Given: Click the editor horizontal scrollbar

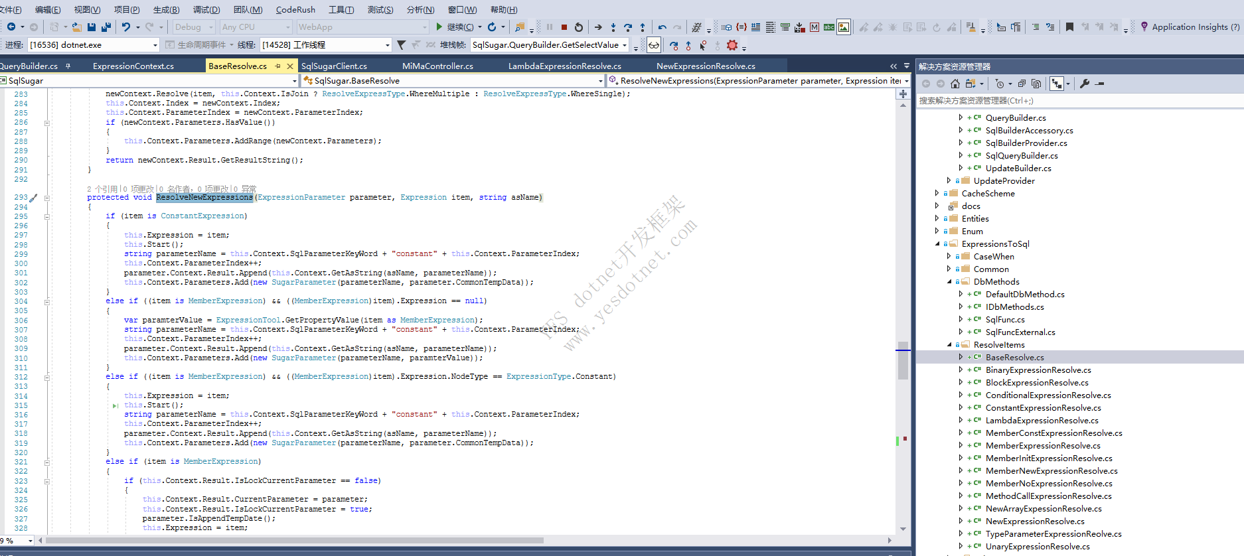Looking at the screenshot, I should pyautogui.click(x=295, y=541).
